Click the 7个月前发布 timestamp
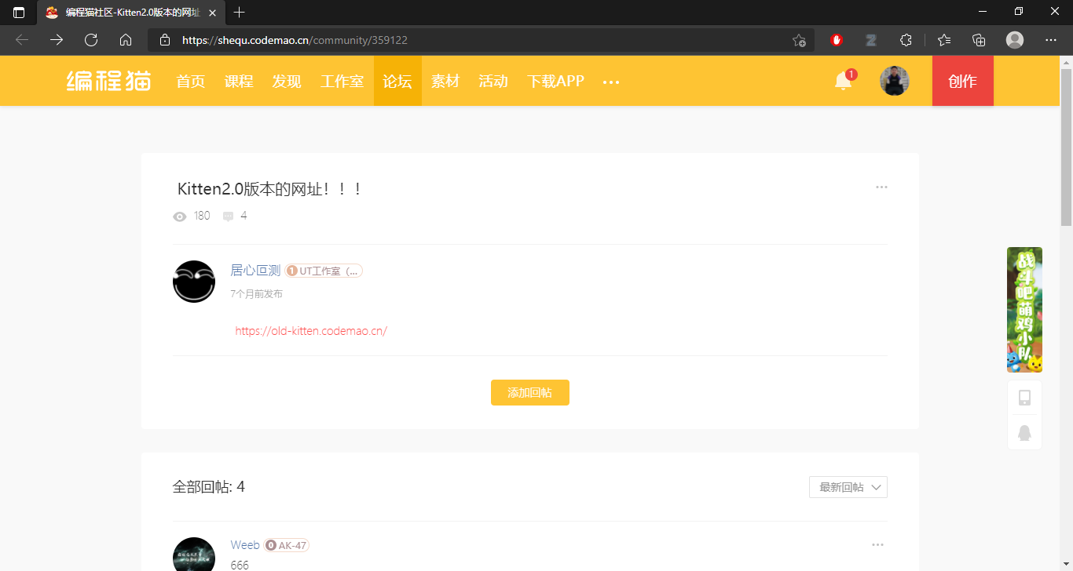1073x571 pixels. tap(256, 294)
